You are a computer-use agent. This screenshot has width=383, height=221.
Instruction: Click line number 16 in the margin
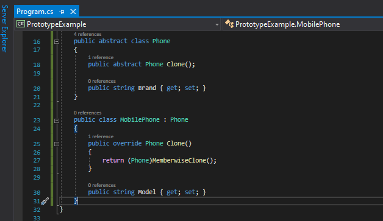pyautogui.click(x=37, y=42)
